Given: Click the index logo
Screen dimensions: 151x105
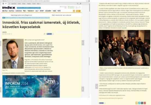Looking at the screenshot, I should (9, 8).
